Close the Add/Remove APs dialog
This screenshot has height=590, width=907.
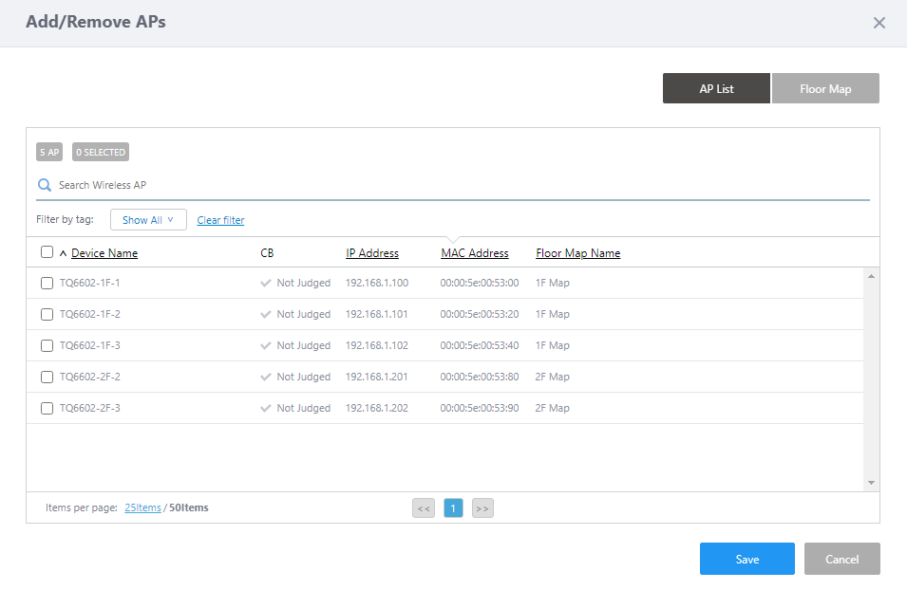coord(879,23)
